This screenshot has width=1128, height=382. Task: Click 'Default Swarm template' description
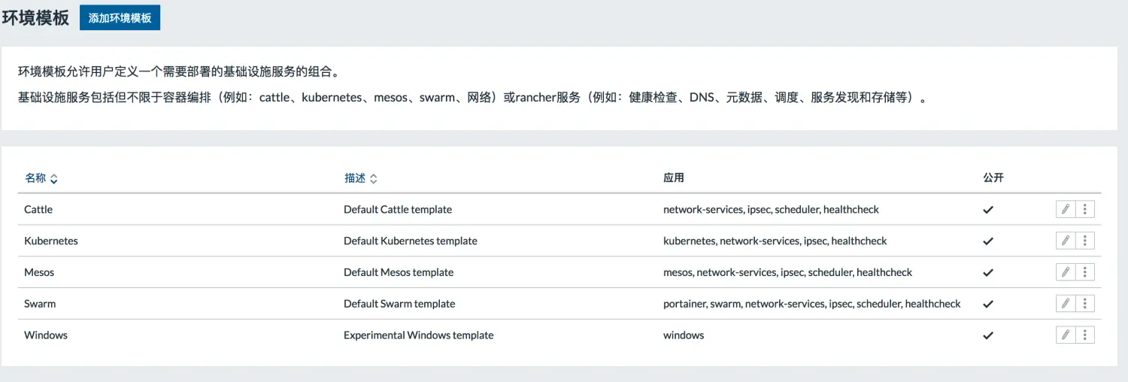click(x=399, y=304)
